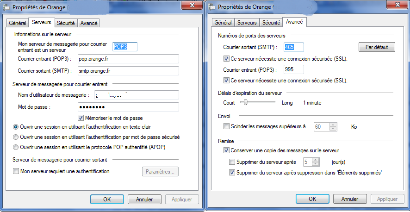Select Serveurs tab in left window
Screen dimensions: 410x212
point(42,22)
